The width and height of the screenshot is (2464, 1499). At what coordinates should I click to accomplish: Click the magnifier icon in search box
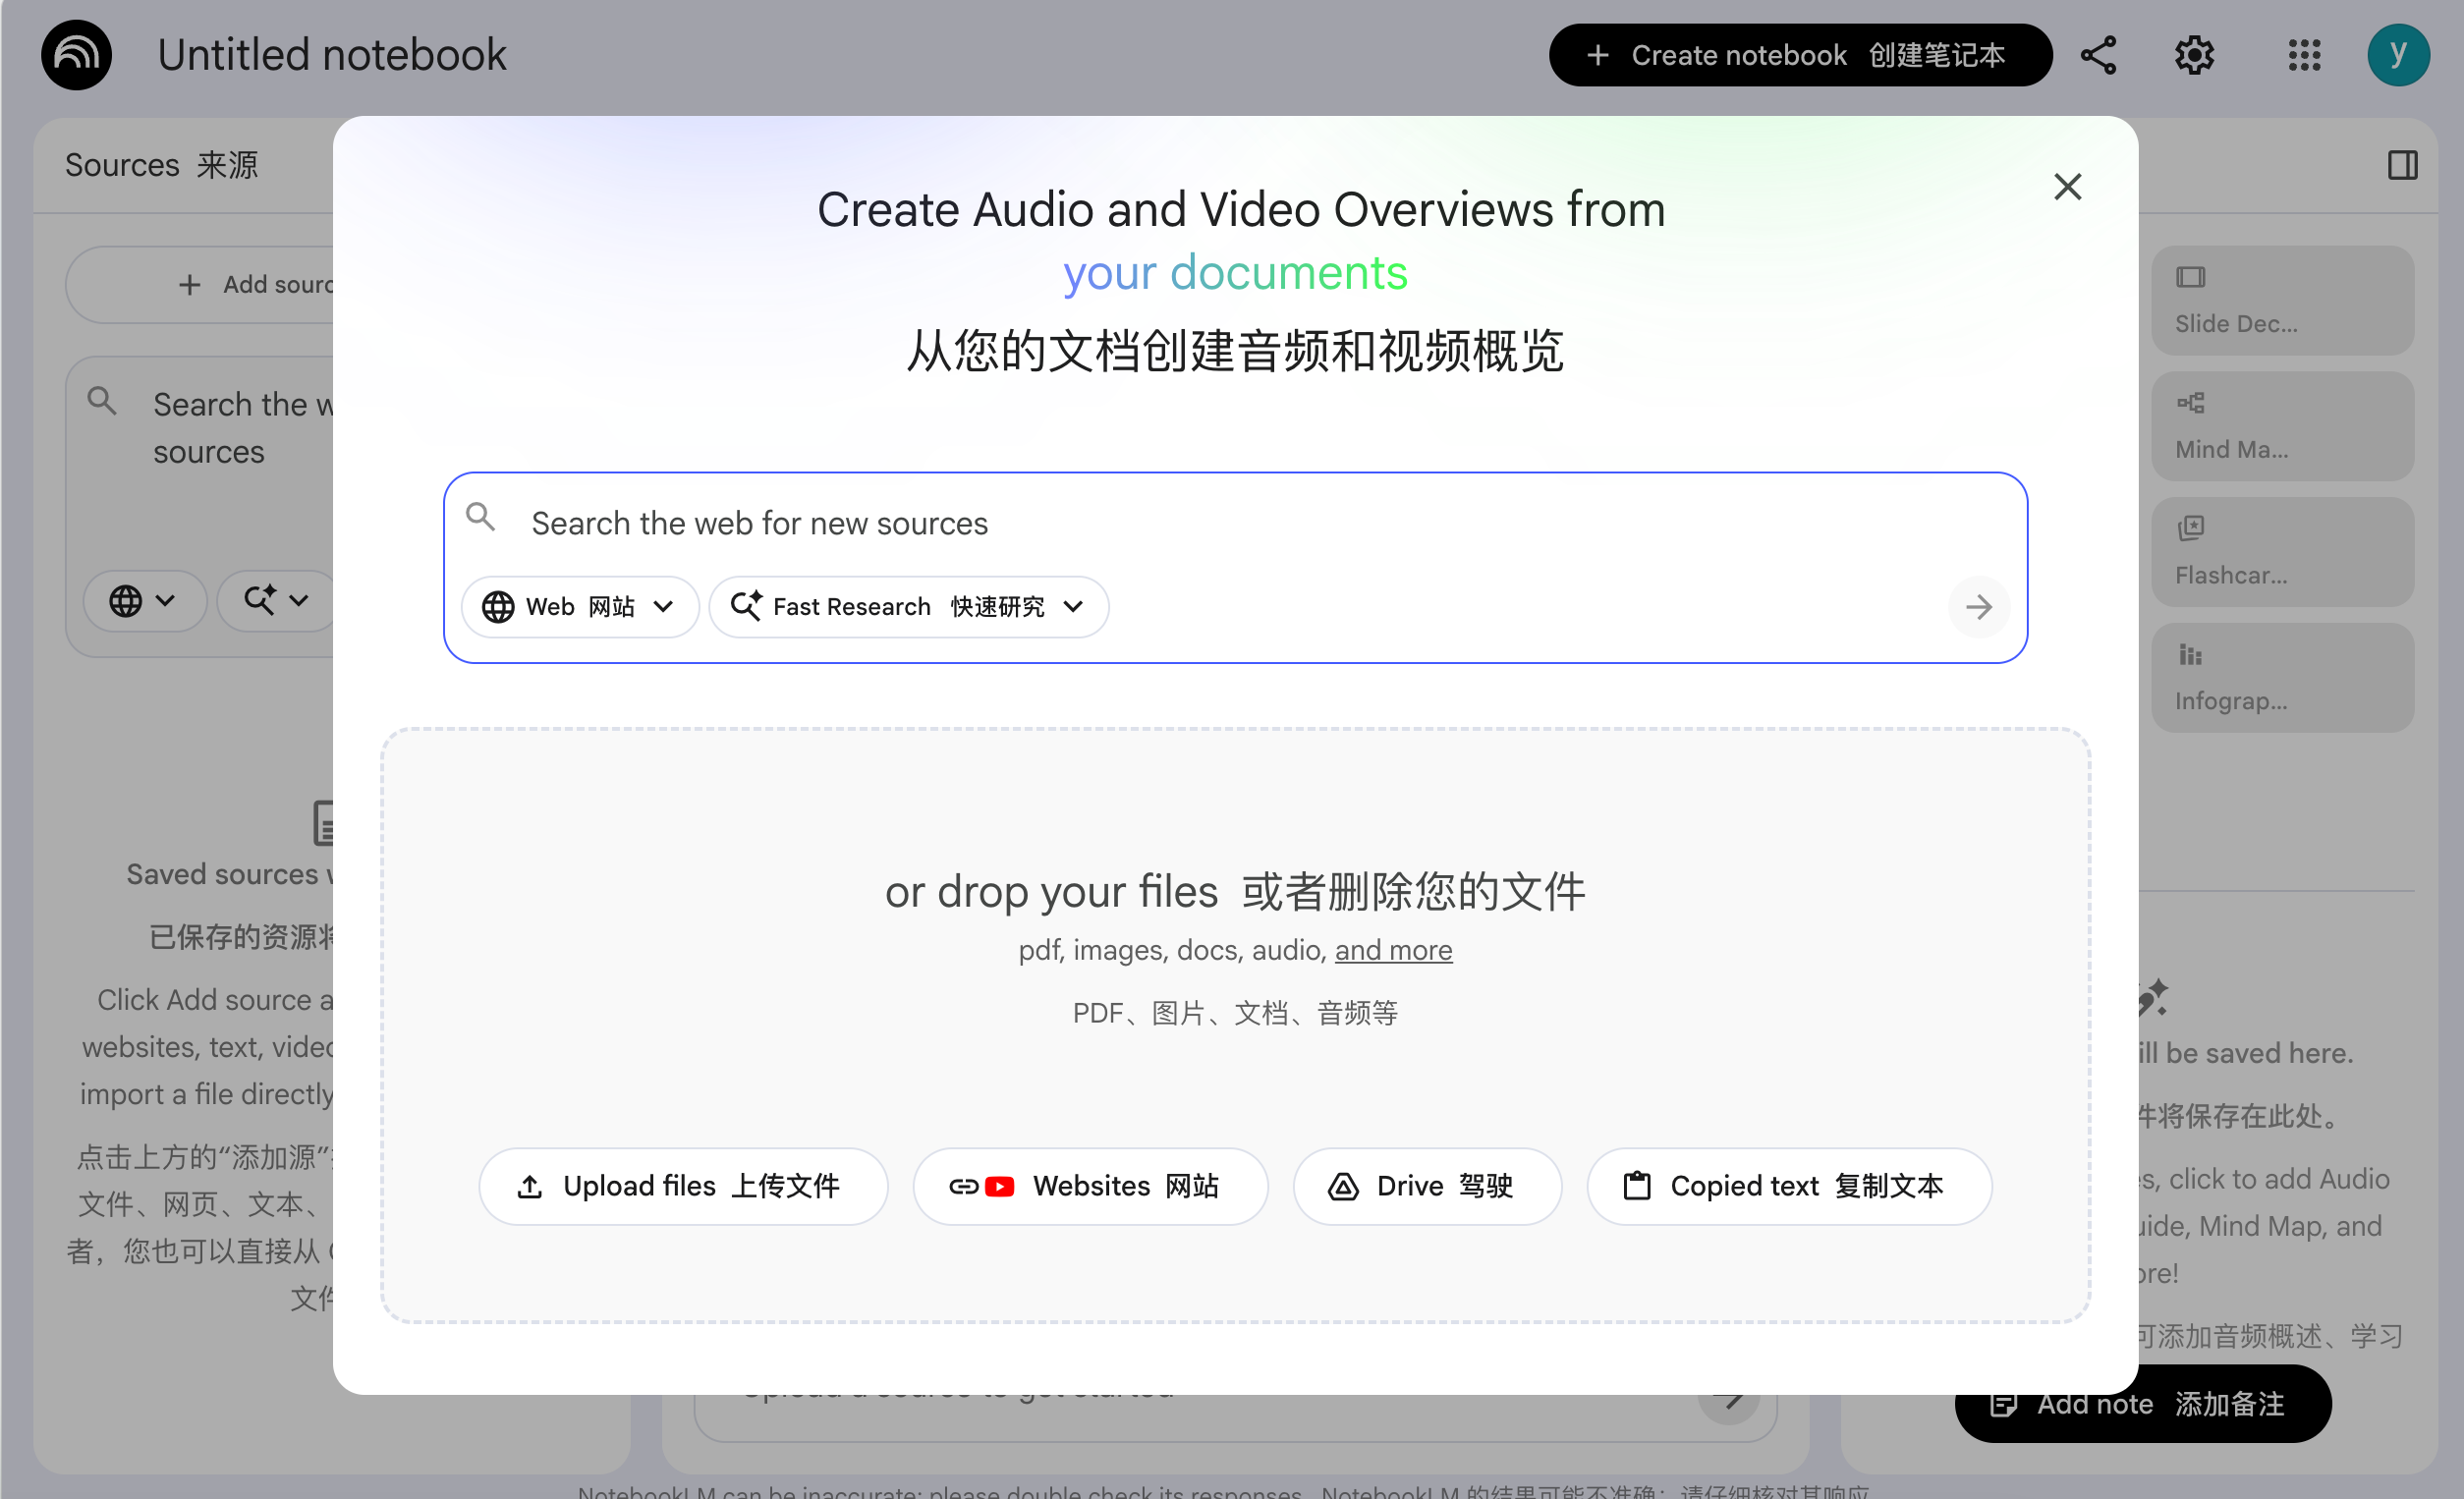tap(481, 518)
